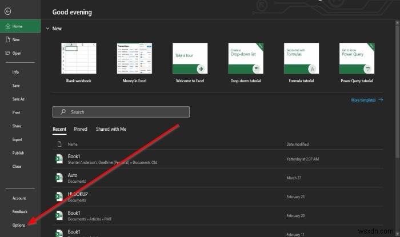This screenshot has height=237, width=400.
Task: Click the New document icon in sidebar
Action: pos(8,39)
